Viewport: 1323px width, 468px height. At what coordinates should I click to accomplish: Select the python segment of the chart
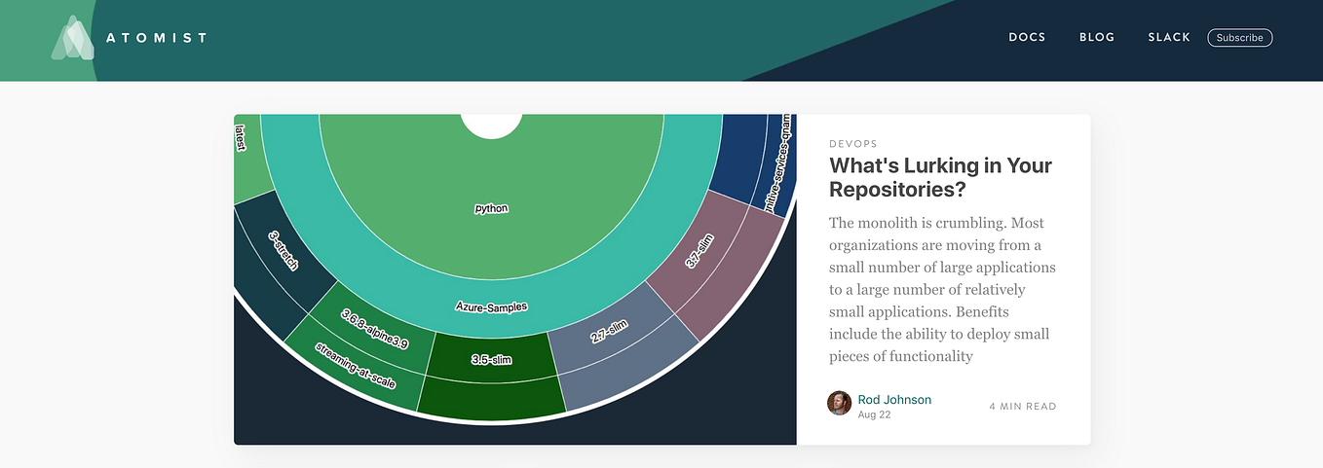click(x=491, y=208)
